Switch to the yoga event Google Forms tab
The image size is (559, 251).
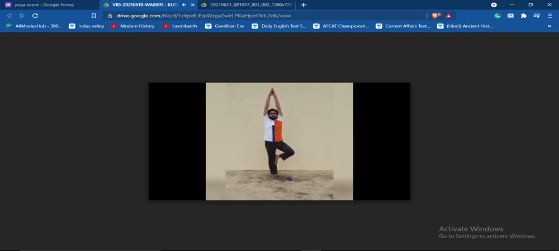point(45,4)
